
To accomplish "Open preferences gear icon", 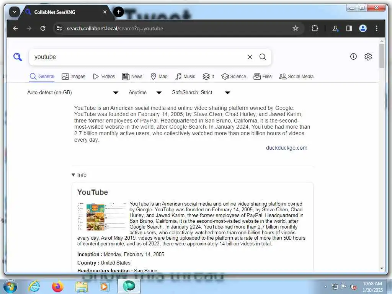I will (x=368, y=57).
